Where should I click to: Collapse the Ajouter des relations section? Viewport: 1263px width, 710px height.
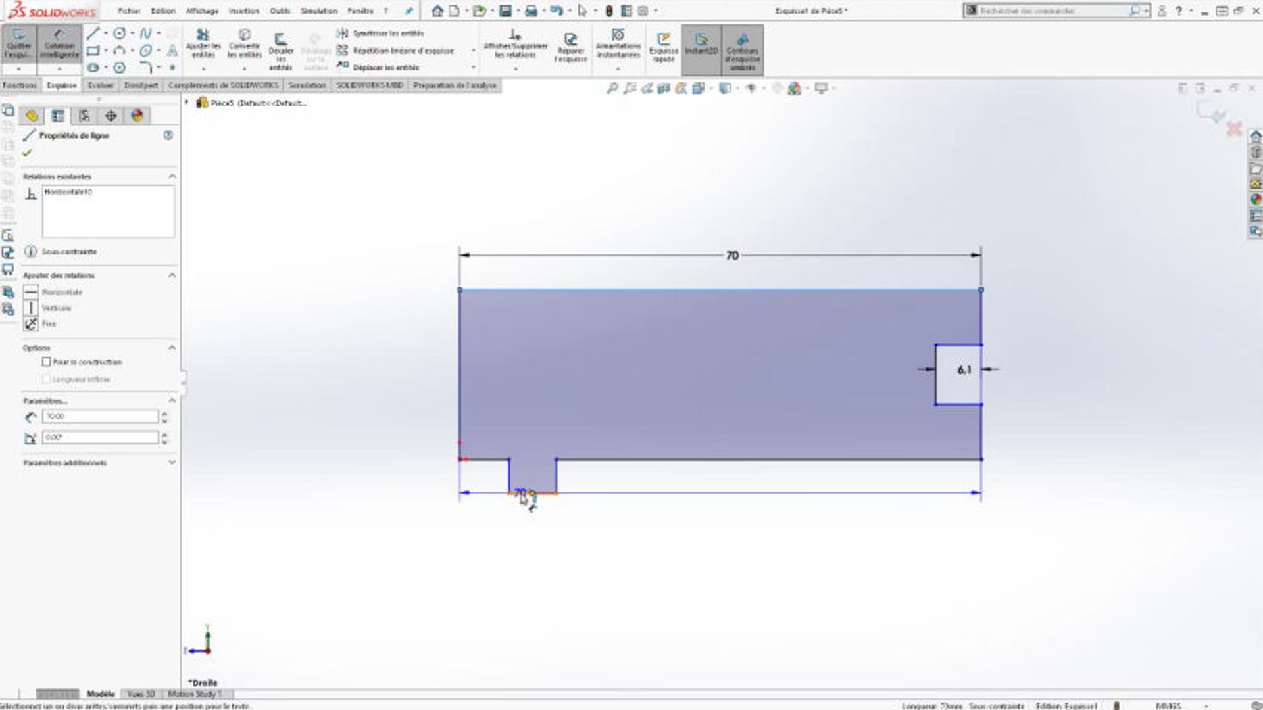[x=172, y=275]
